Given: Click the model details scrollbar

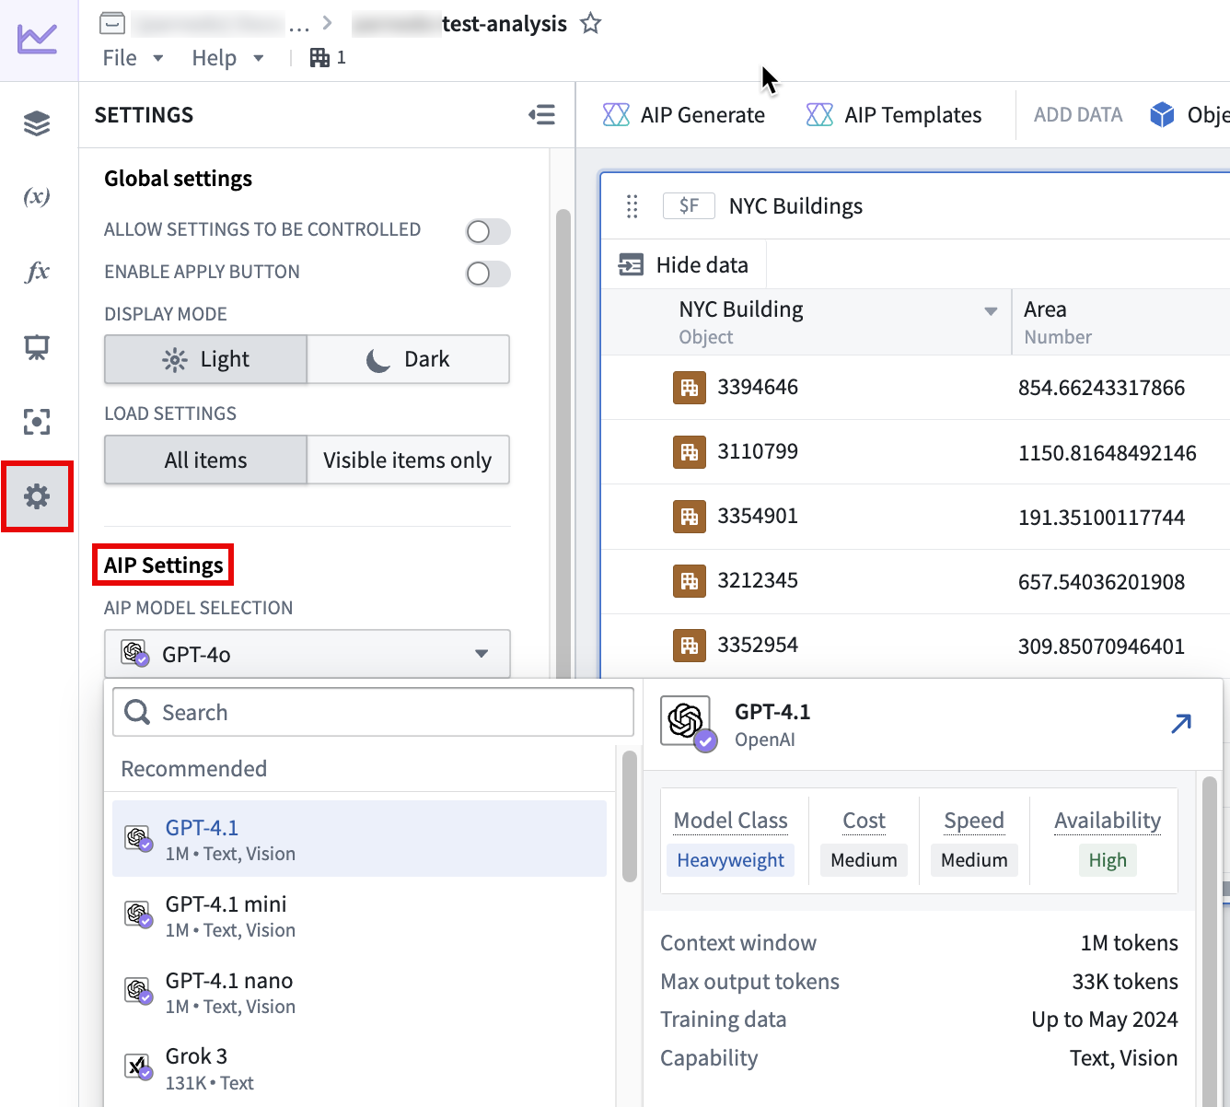Looking at the screenshot, I should (1210, 939).
